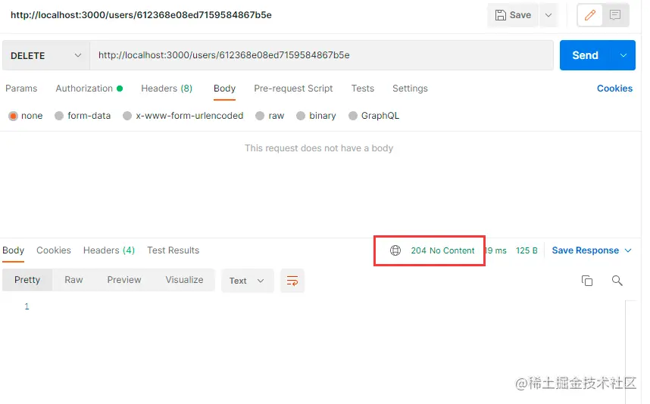Click the pencil edit icon
The width and height of the screenshot is (650, 404).
coord(589,15)
